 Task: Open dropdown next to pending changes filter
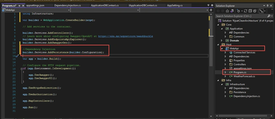coord(242,11)
